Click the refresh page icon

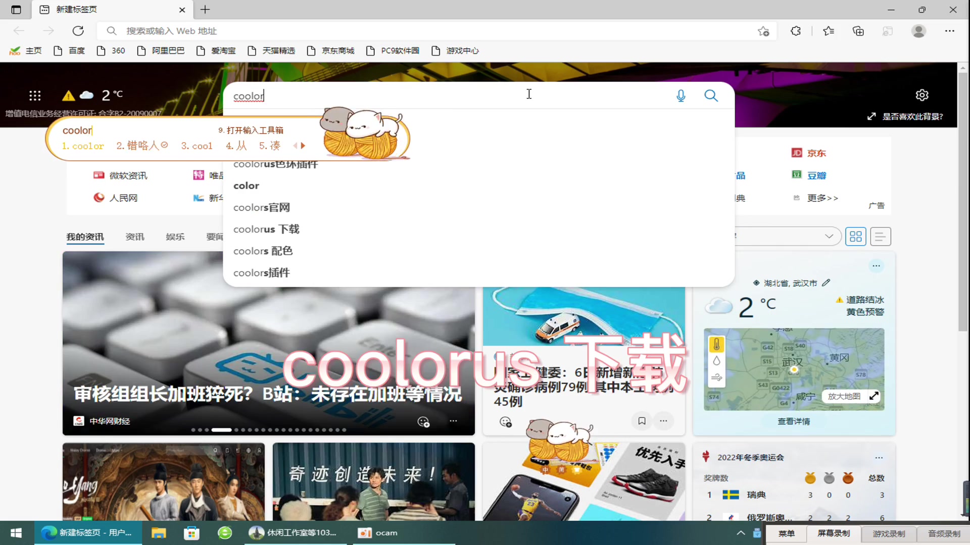[x=78, y=31]
